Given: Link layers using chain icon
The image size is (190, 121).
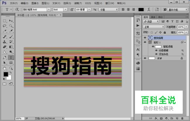Looking at the screenshot, I should [151, 118].
